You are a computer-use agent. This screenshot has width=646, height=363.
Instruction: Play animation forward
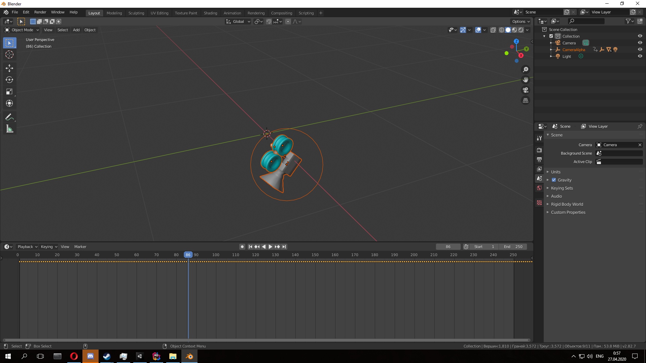(271, 247)
